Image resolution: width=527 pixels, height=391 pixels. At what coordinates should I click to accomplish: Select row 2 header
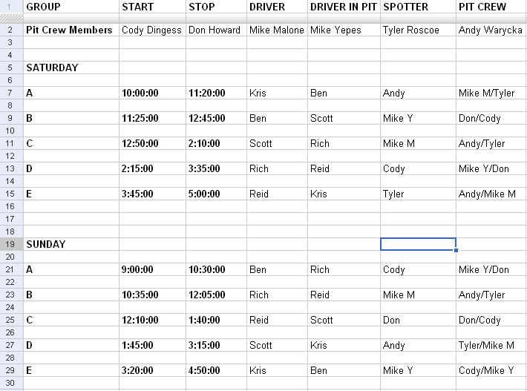[x=11, y=30]
